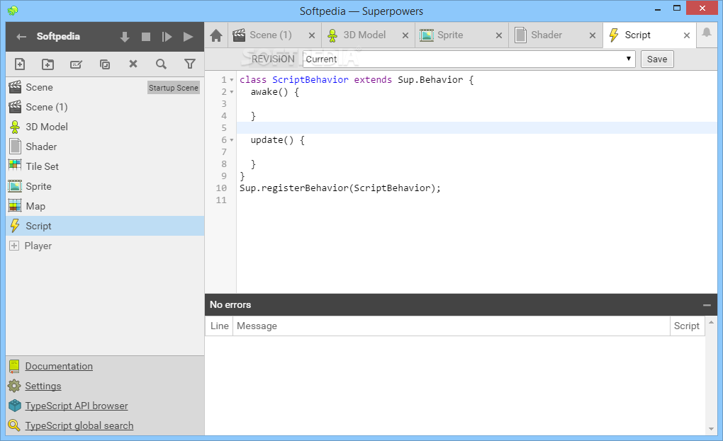Search the asset tree

(161, 64)
